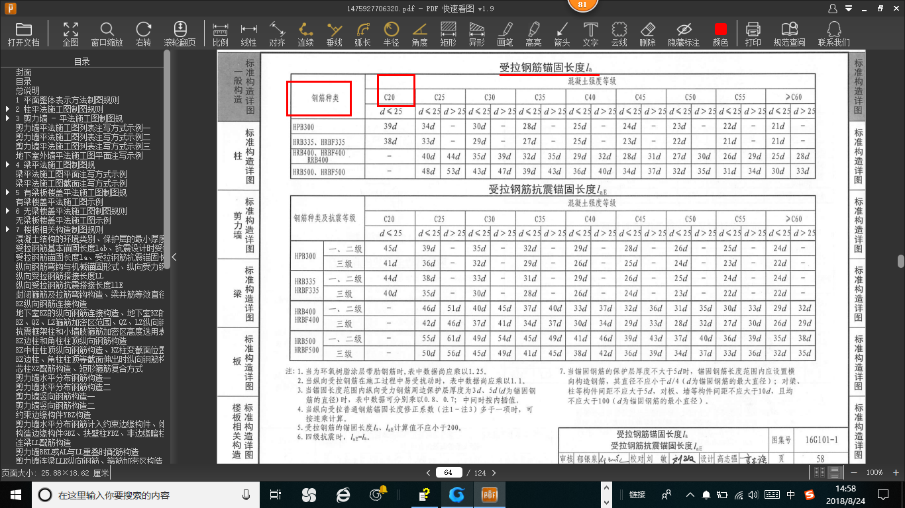Open the Windows Start menu
905x508 pixels.
point(15,494)
